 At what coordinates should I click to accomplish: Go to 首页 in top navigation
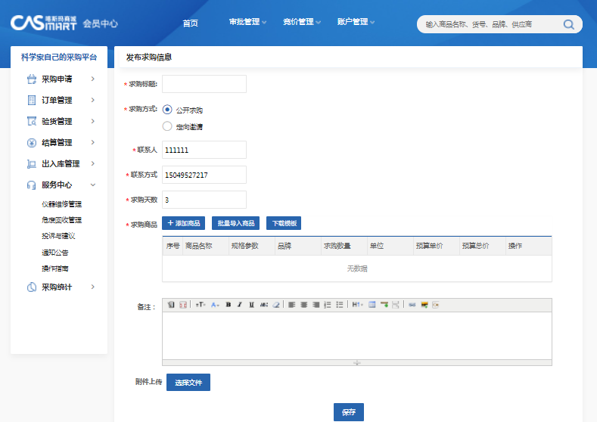click(x=190, y=23)
